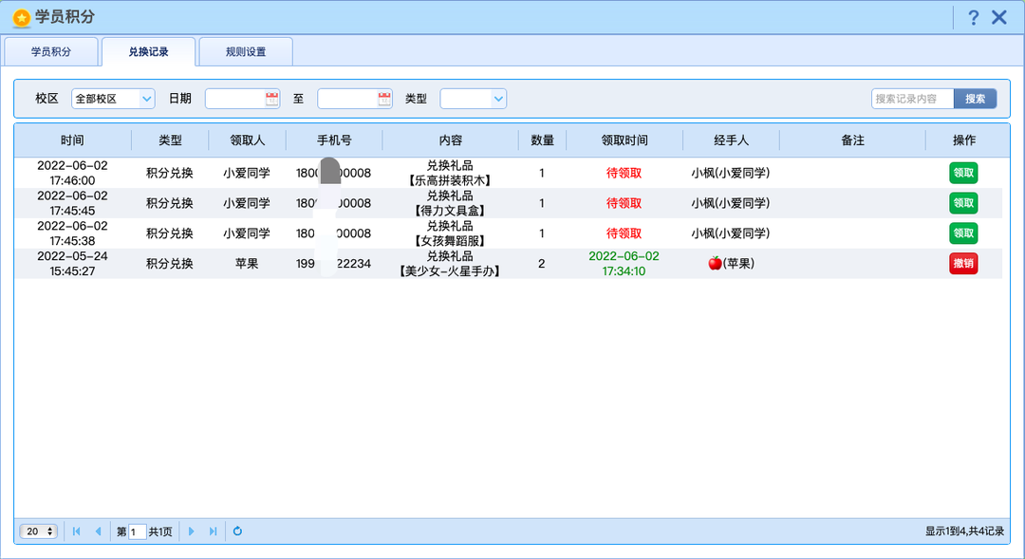Jump to the last page of records
Viewport: 1025px width, 559px height.
(213, 531)
